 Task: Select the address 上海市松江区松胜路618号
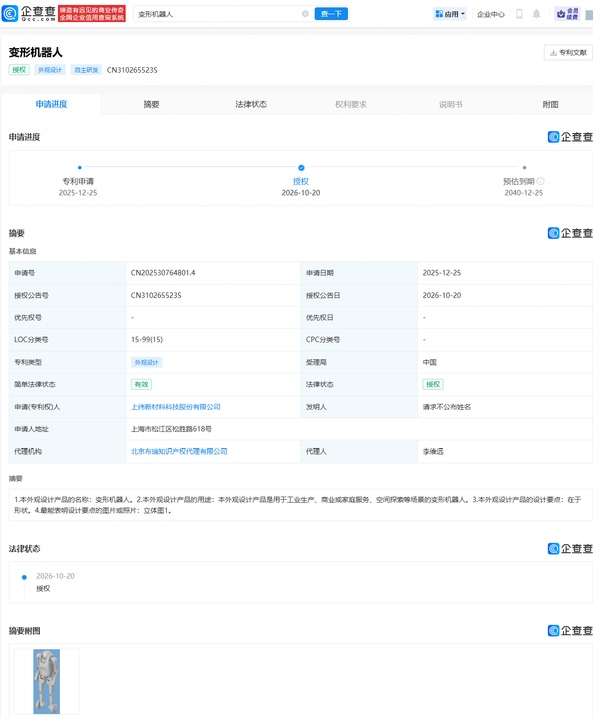click(x=171, y=429)
